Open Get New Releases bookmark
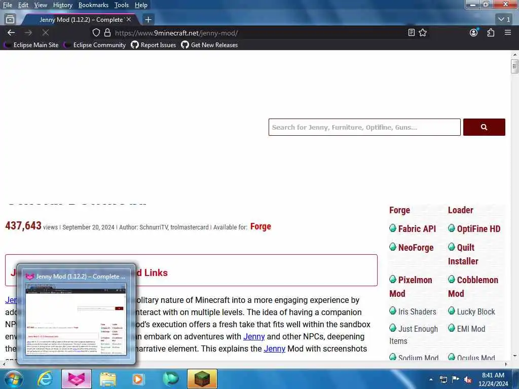 click(209, 45)
